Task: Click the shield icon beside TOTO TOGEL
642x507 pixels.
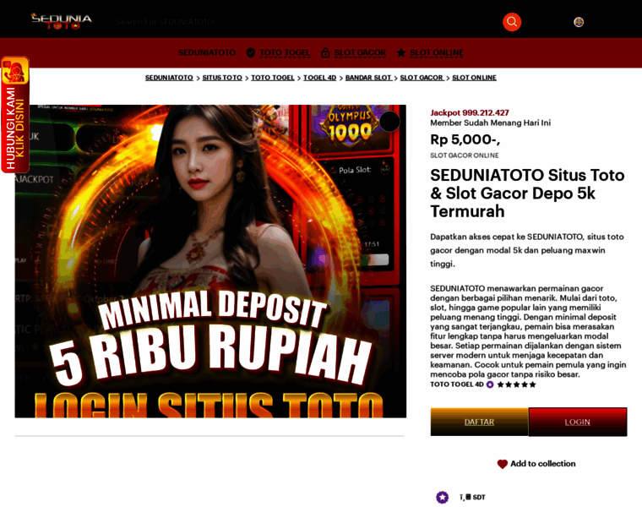Action: pos(251,53)
